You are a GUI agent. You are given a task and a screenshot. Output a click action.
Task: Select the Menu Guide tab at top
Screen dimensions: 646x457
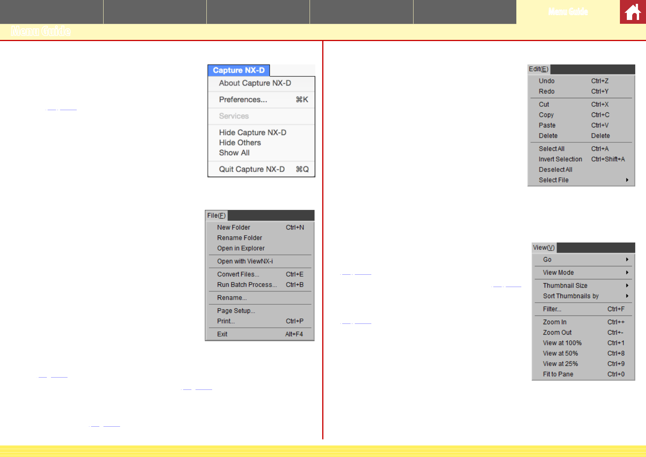(568, 12)
